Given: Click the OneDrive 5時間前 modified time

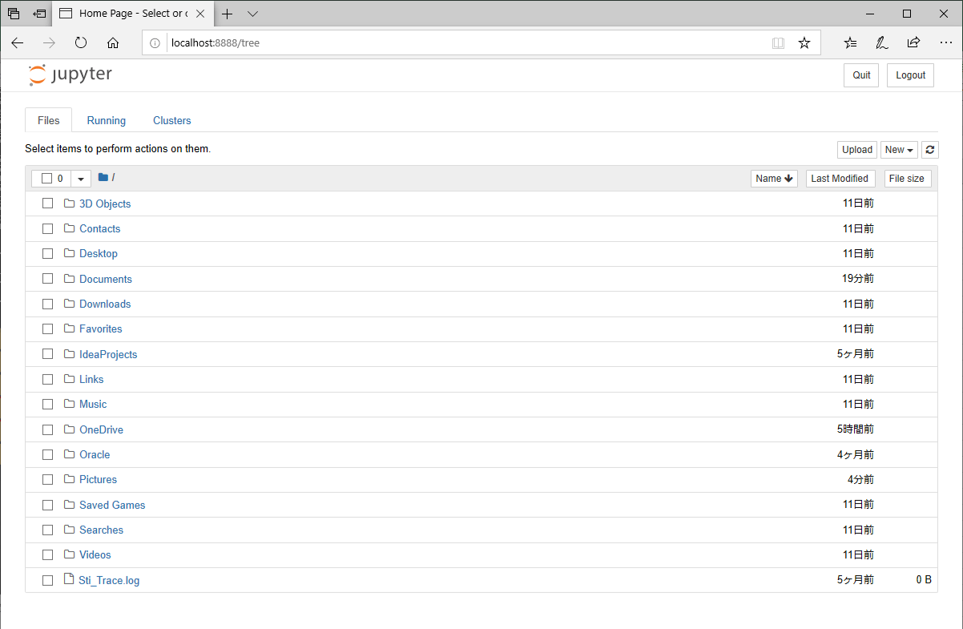Looking at the screenshot, I should pos(856,429).
